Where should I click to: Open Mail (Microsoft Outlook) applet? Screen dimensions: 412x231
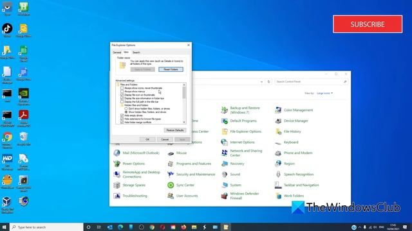[x=136, y=153]
